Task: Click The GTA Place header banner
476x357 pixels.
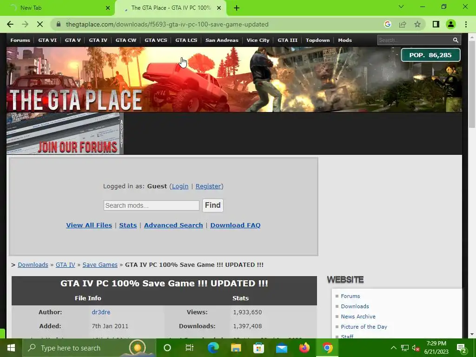Action: click(234, 79)
